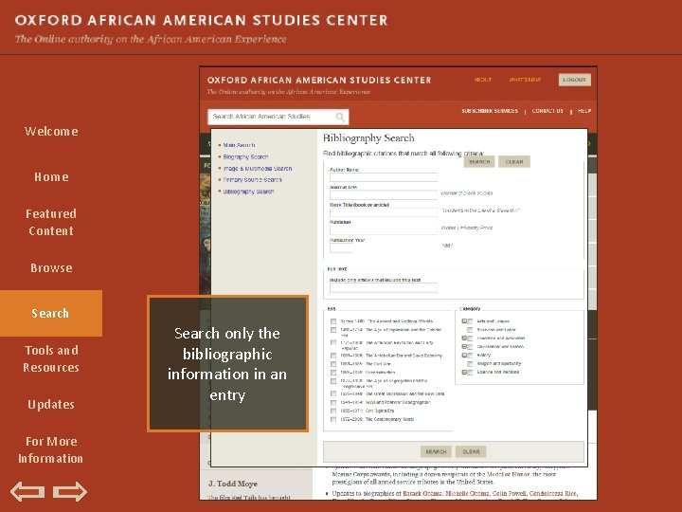The height and width of the screenshot is (512, 682).
Task: Click the Clear button below the Era list
Action: coord(471,452)
